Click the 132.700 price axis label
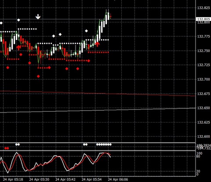 click(x=204, y=79)
